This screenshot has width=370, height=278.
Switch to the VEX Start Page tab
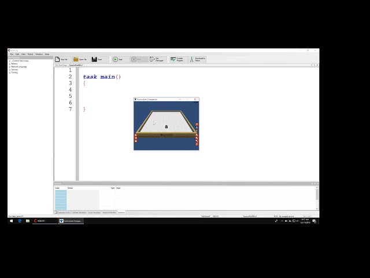pyautogui.click(x=61, y=65)
